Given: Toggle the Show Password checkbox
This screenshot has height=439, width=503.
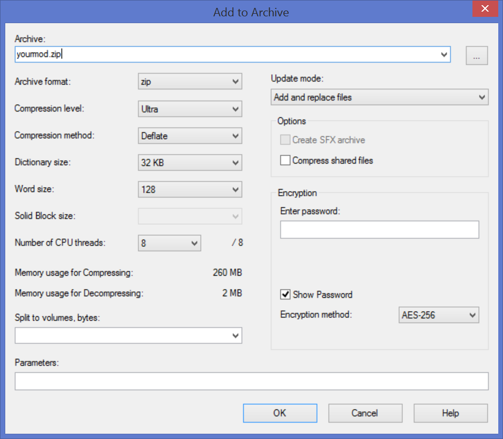Looking at the screenshot, I should tap(285, 294).
